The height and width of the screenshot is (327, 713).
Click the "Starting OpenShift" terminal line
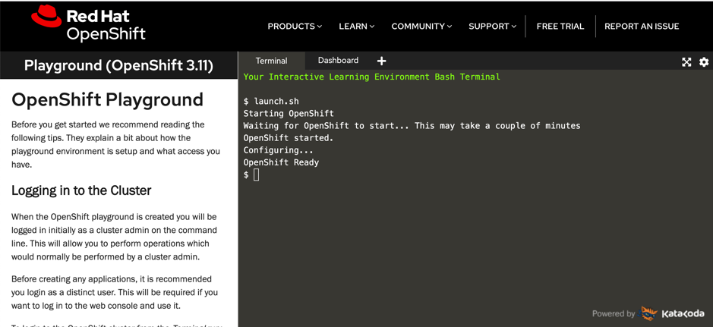[289, 114]
